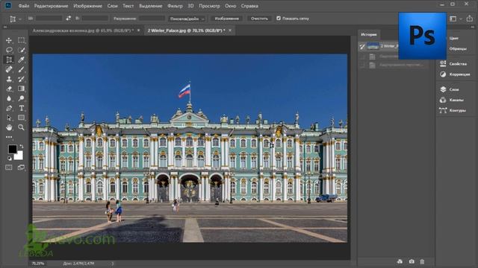Image resolution: width=478 pixels, height=268 pixels.
Task: Open the Каналы channels panel
Action: [x=451, y=100]
